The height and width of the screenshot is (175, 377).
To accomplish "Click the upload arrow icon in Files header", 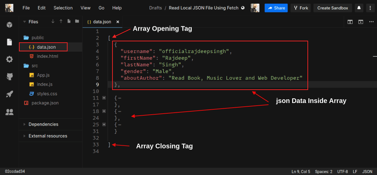I will tap(61, 21).
